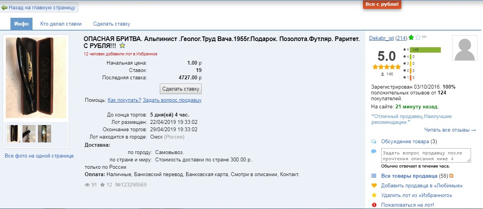Open the large razor product photo
The height and width of the screenshot is (209, 483).
36,78
